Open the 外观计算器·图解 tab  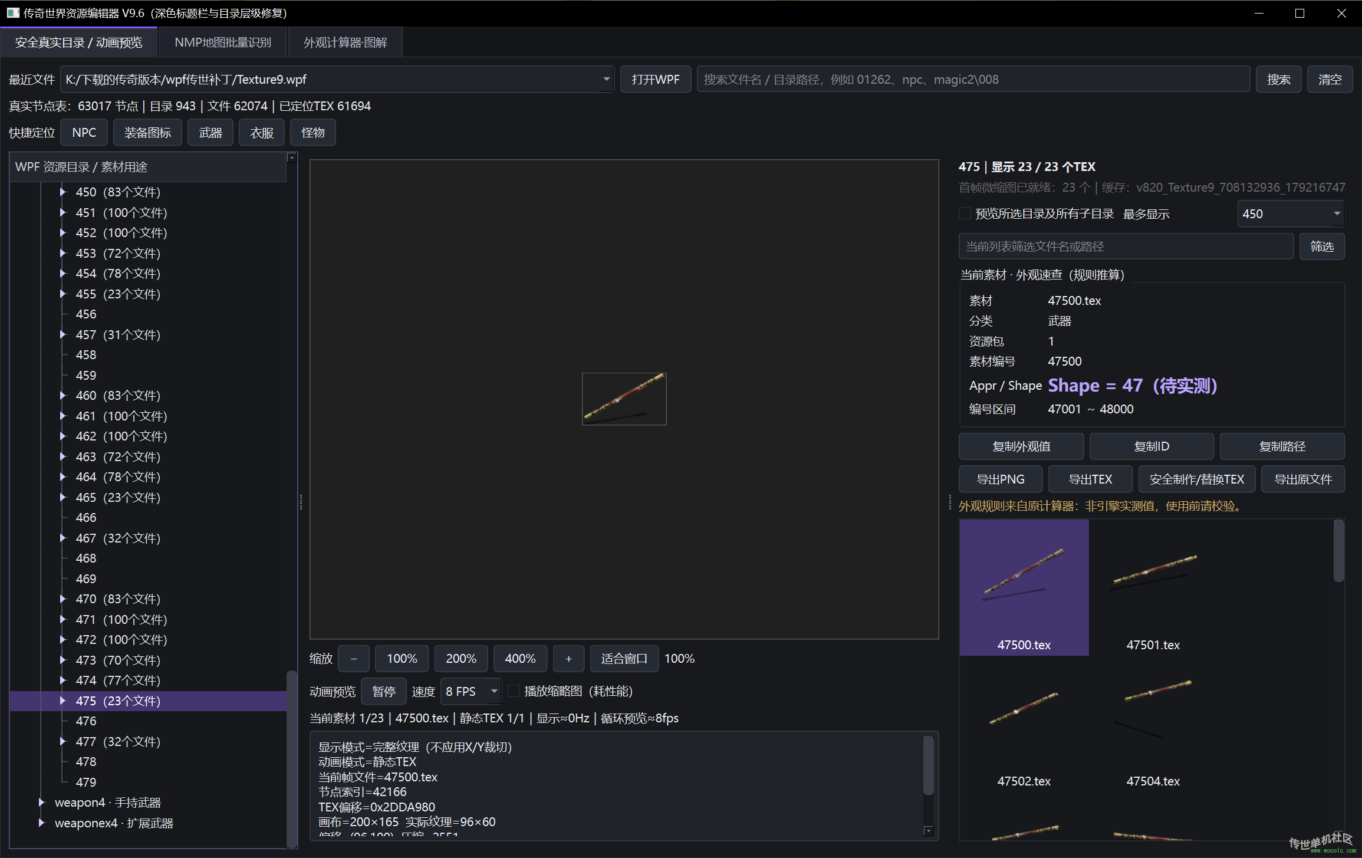click(345, 42)
